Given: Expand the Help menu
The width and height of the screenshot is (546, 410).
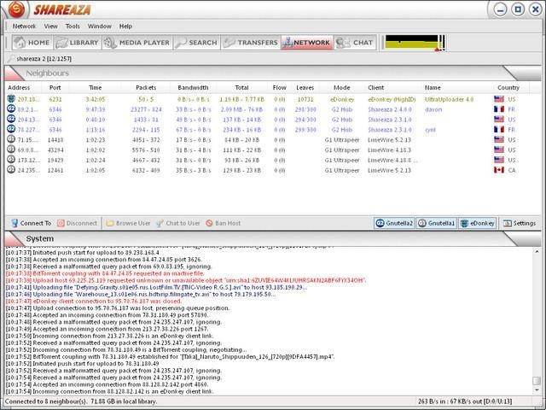Looking at the screenshot, I should [125, 26].
